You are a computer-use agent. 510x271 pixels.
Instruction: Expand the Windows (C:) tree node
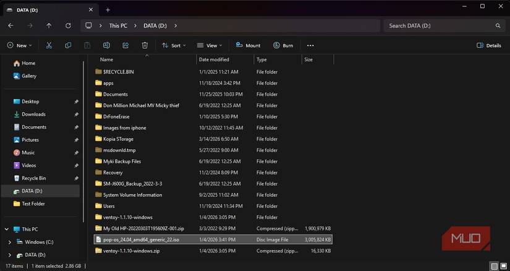tap(9, 242)
